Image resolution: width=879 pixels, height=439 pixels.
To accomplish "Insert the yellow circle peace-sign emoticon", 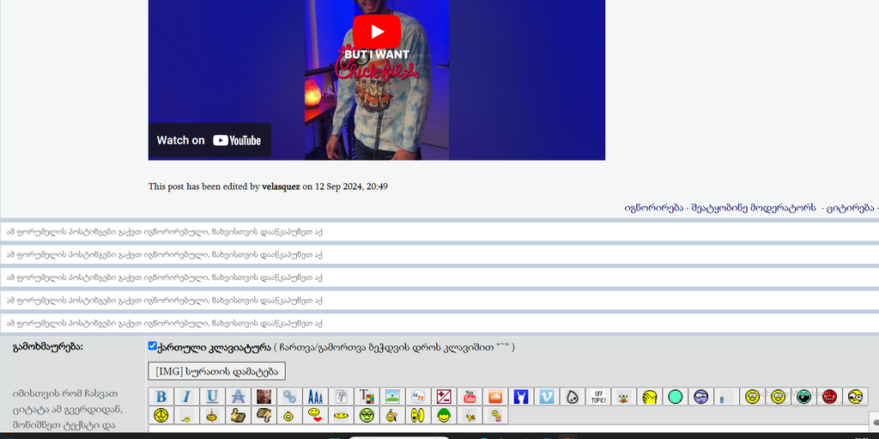I will 161,416.
